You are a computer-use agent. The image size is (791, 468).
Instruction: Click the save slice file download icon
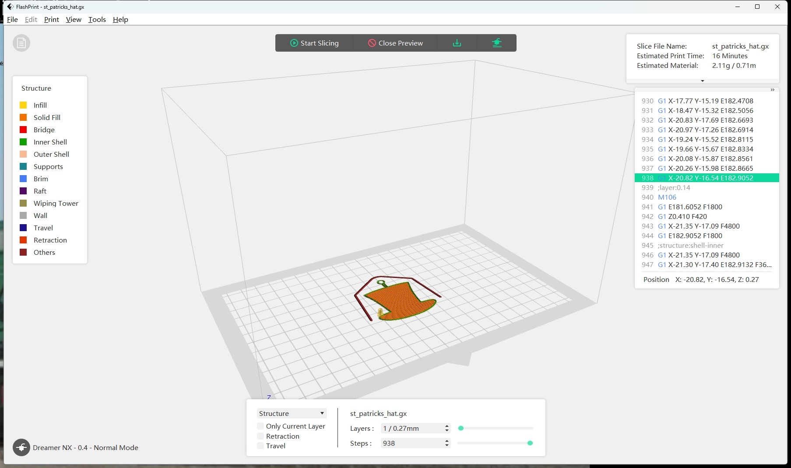coord(457,43)
